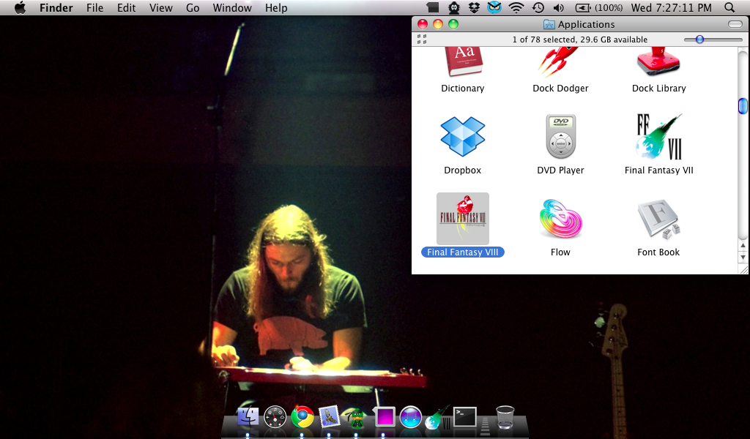Click the volume speaker menu bar icon
Image resolution: width=750 pixels, height=439 pixels.
click(x=558, y=7)
